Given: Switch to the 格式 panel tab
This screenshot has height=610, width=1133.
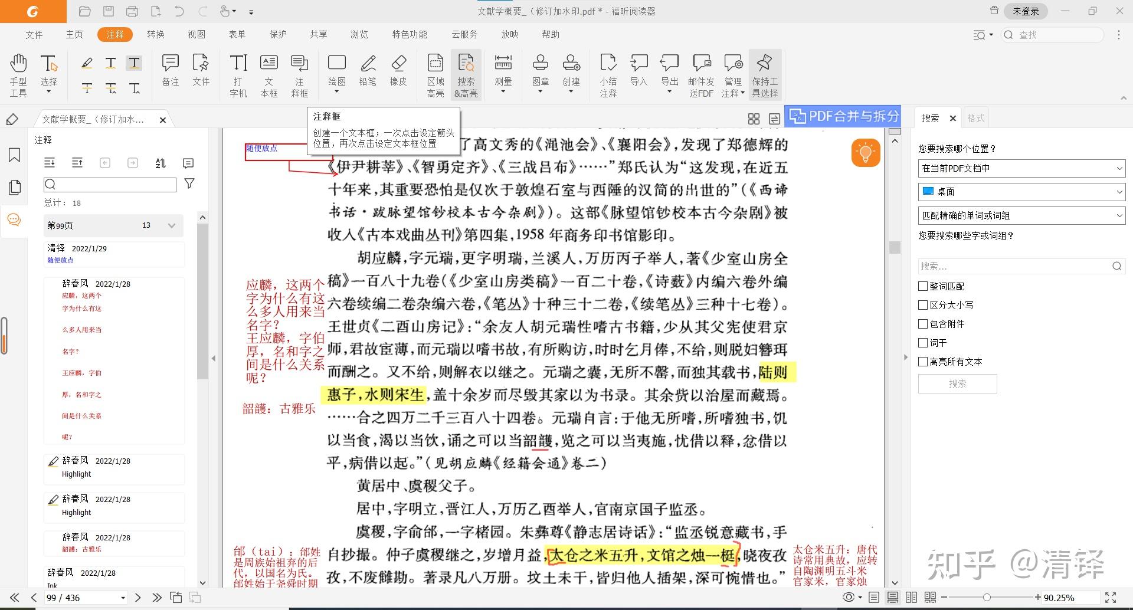Looking at the screenshot, I should point(976,118).
